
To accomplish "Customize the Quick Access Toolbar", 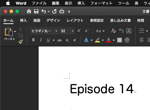I will coord(69,12).
